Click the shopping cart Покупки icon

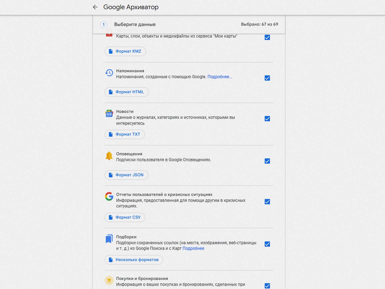point(109,280)
